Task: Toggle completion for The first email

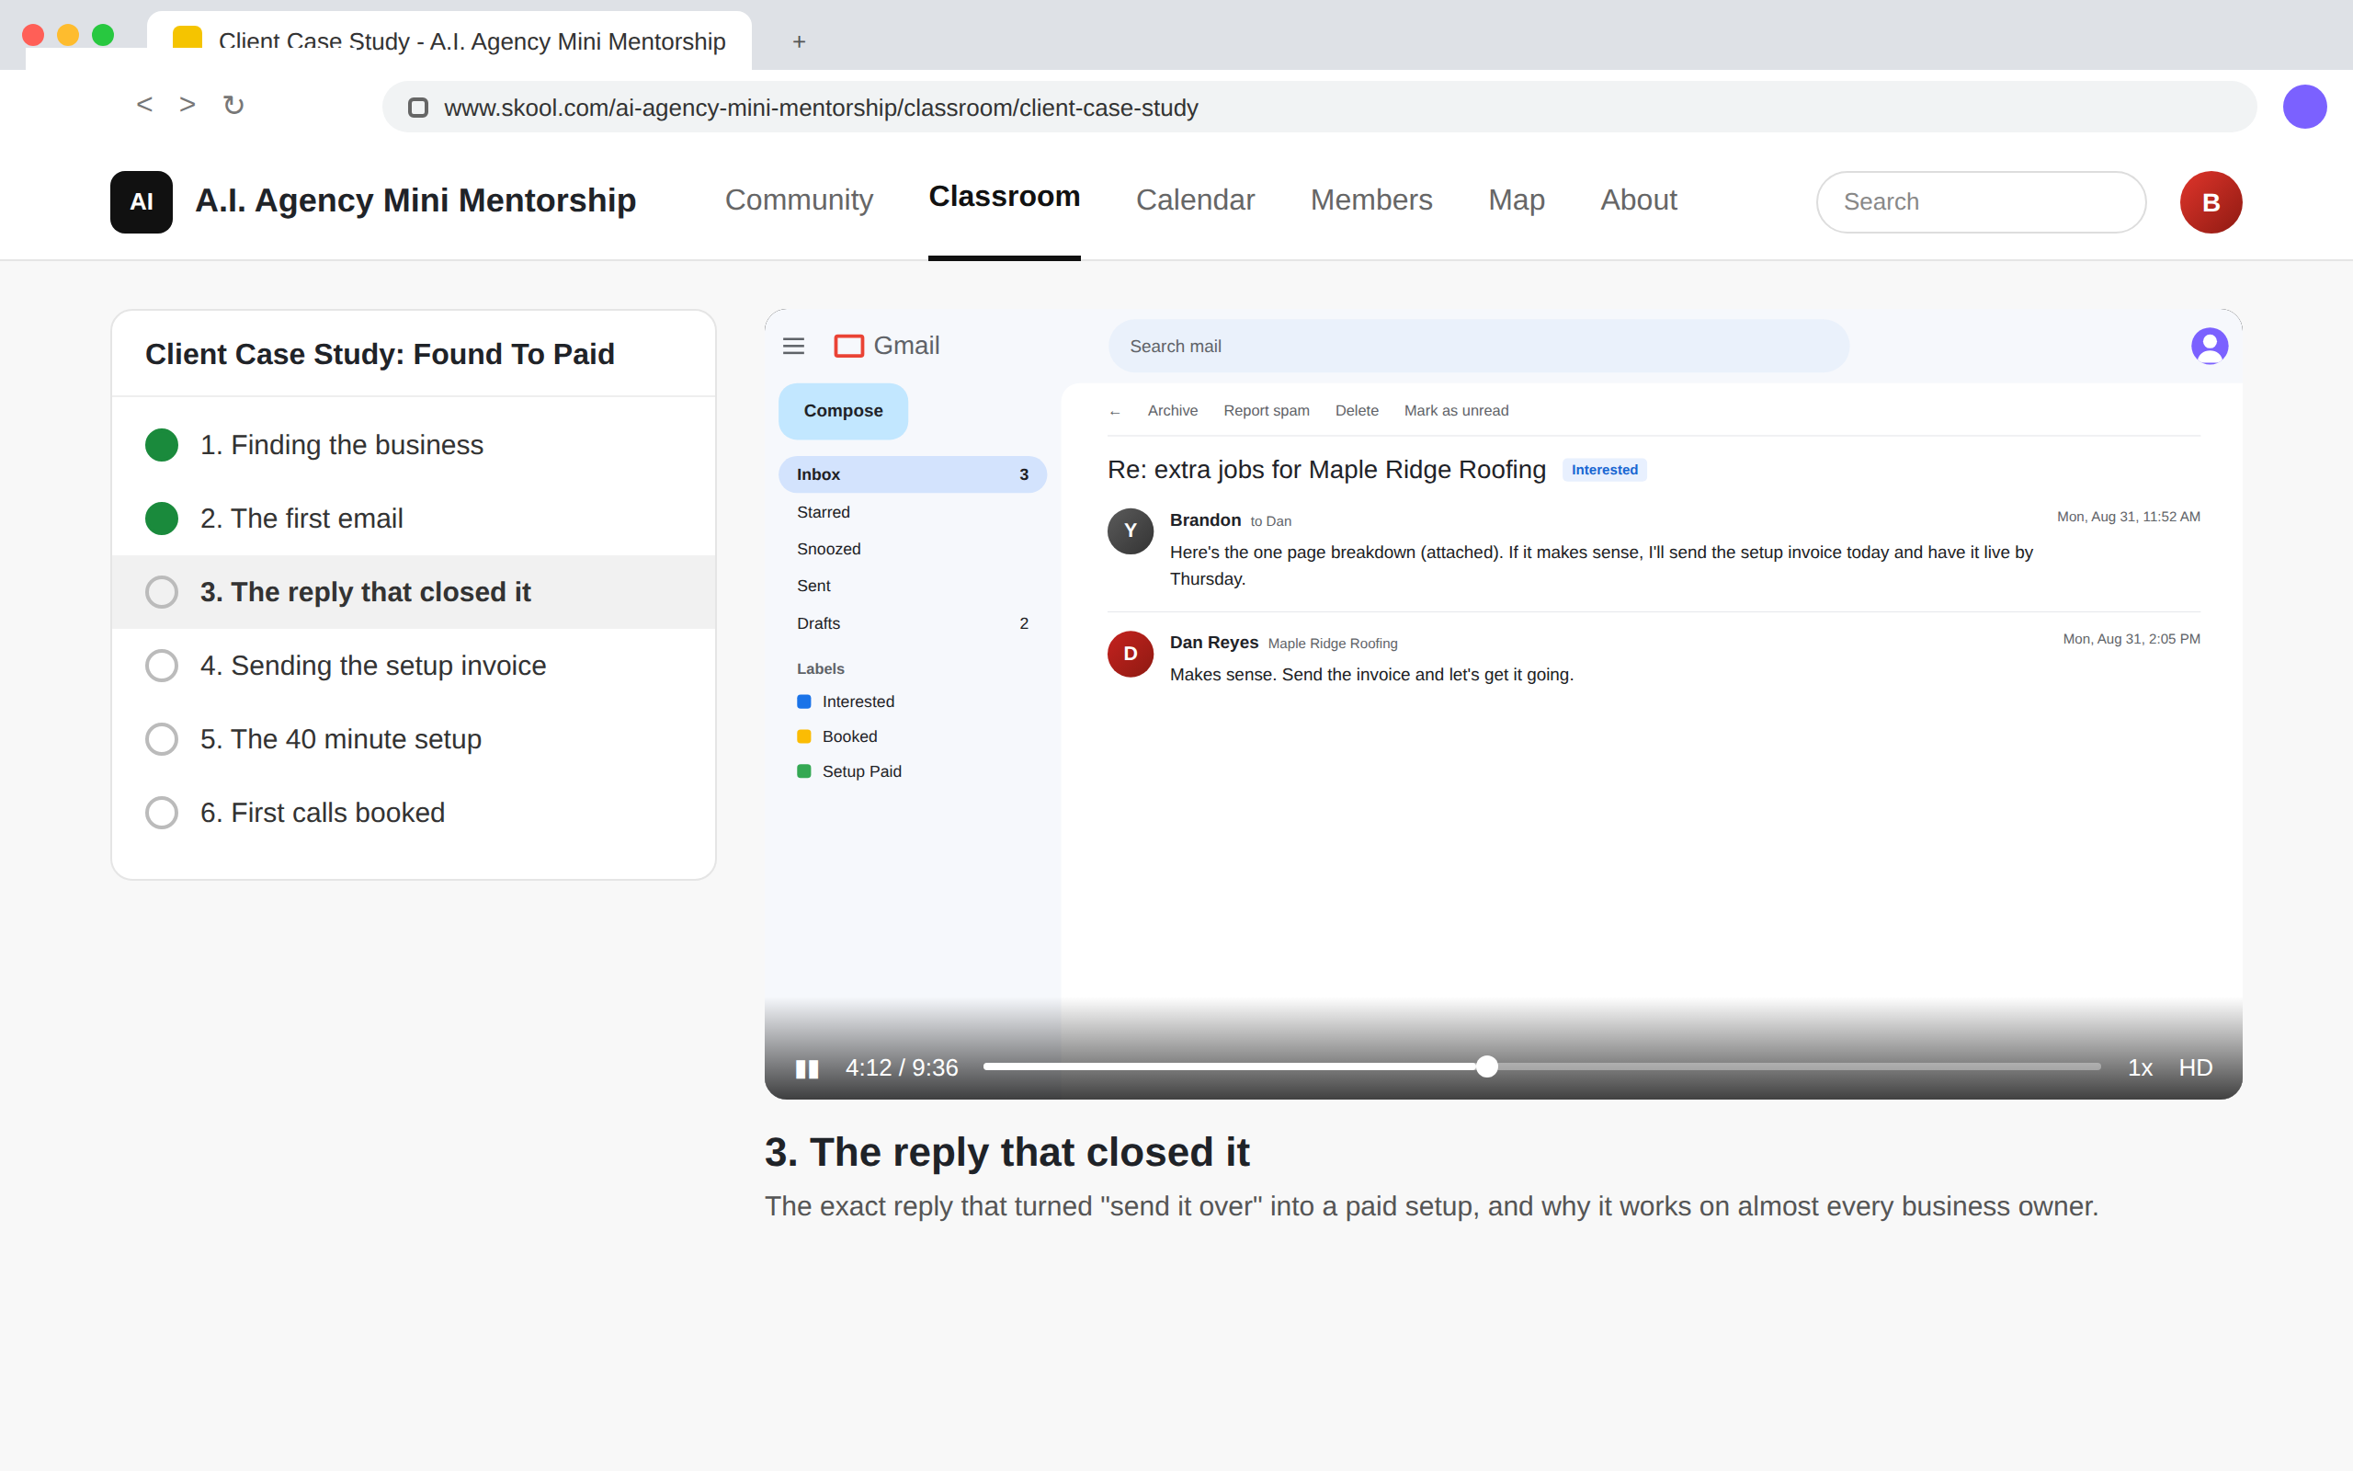Action: tap(162, 519)
